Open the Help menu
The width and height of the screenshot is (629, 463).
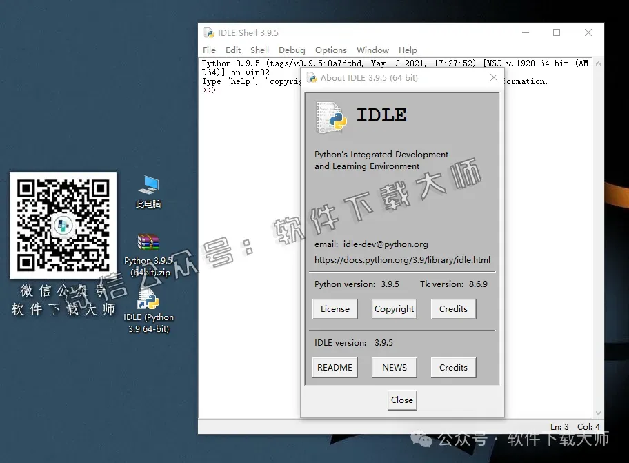[408, 50]
